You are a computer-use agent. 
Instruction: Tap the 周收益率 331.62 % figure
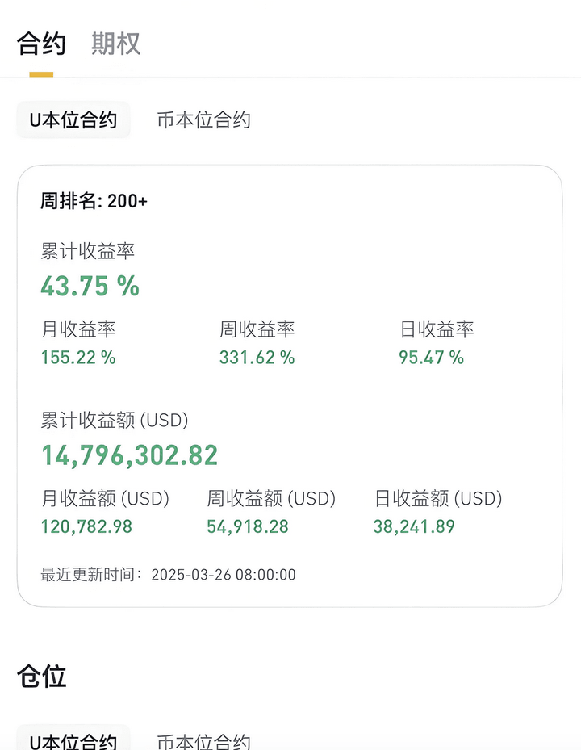pyautogui.click(x=257, y=358)
